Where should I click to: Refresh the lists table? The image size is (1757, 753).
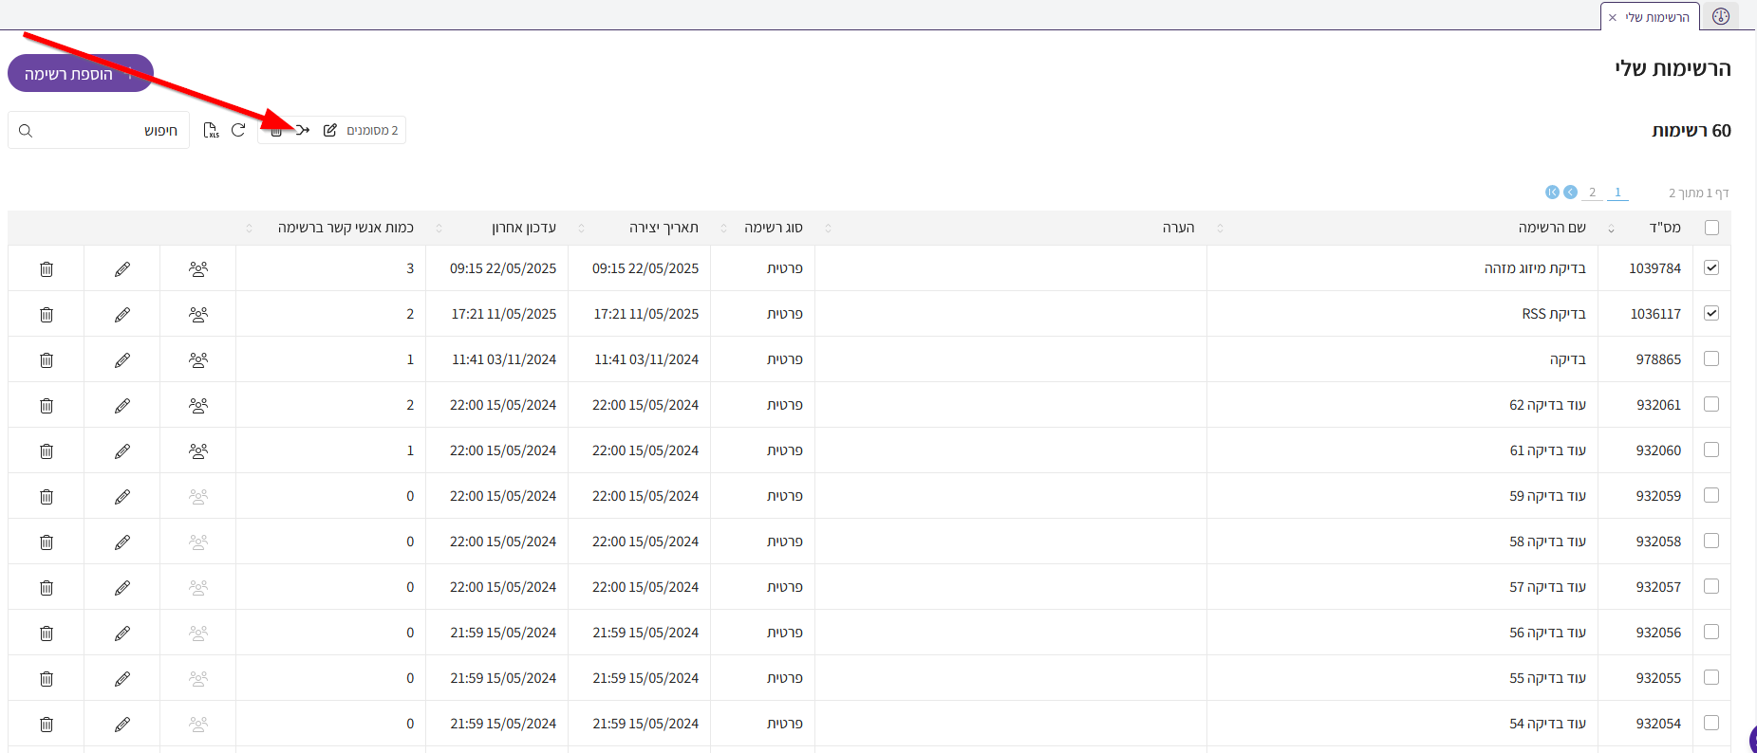[x=238, y=130]
